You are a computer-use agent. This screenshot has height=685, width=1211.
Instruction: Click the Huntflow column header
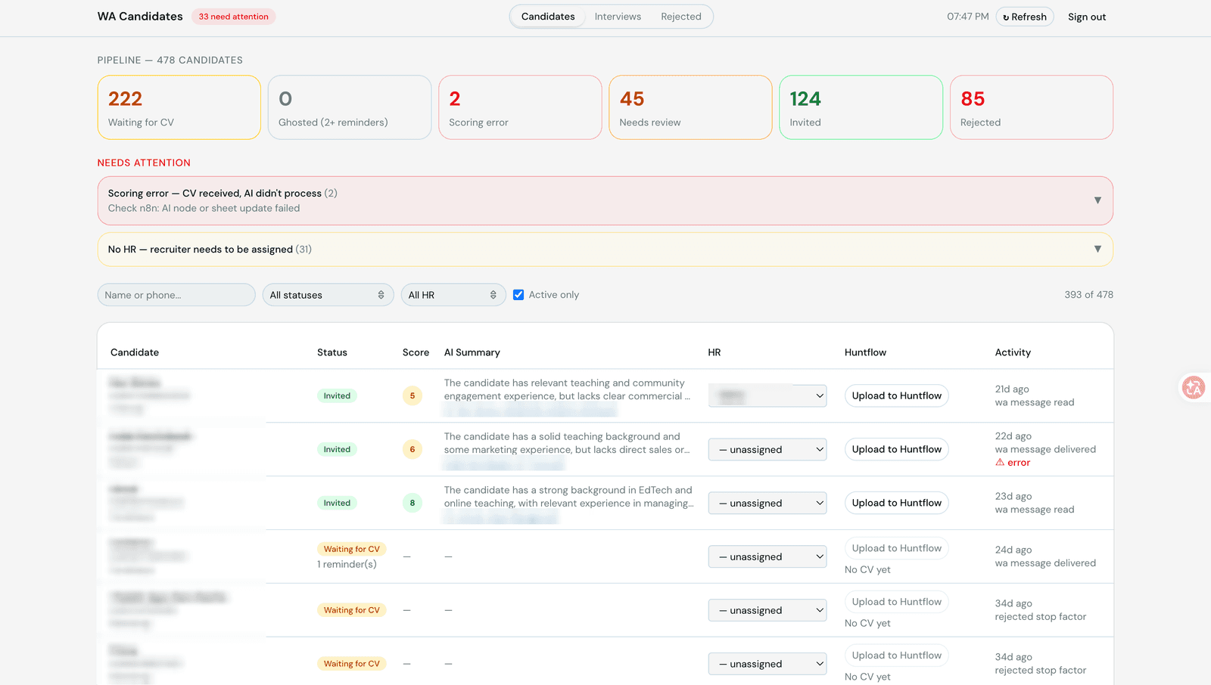[865, 352]
